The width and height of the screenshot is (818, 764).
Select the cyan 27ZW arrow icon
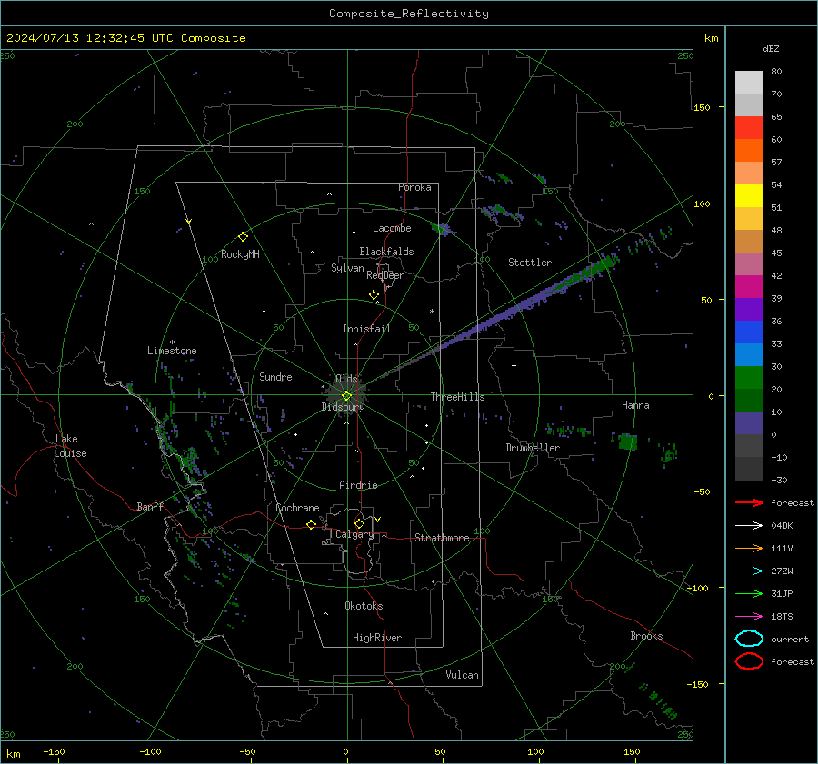[749, 571]
